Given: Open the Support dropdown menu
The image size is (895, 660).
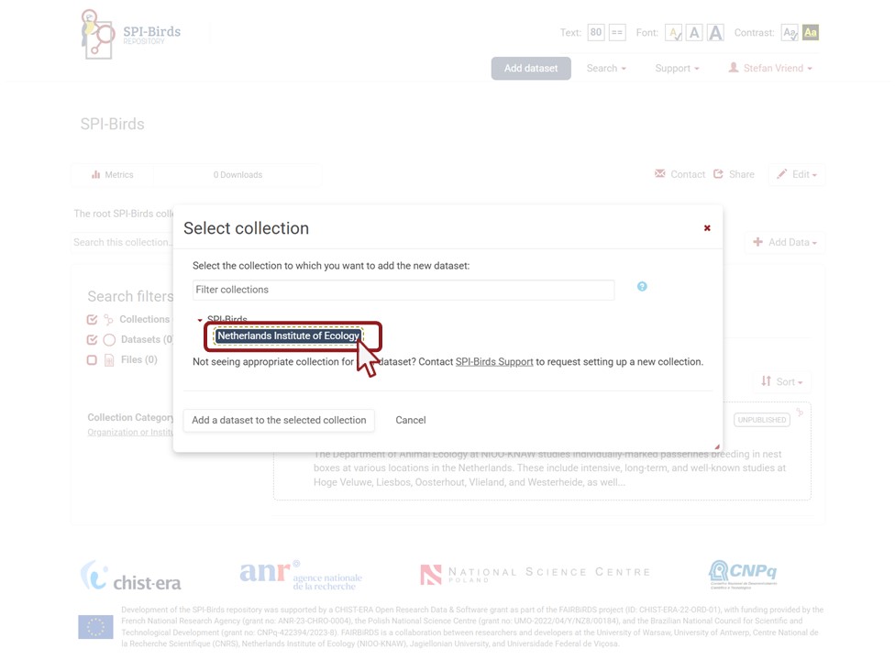Looking at the screenshot, I should pos(677,69).
